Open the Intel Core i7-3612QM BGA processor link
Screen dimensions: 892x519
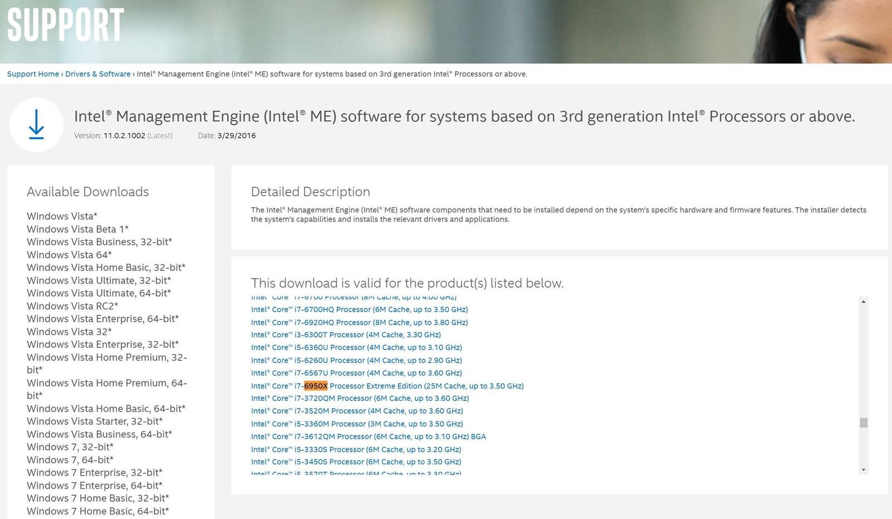point(368,436)
